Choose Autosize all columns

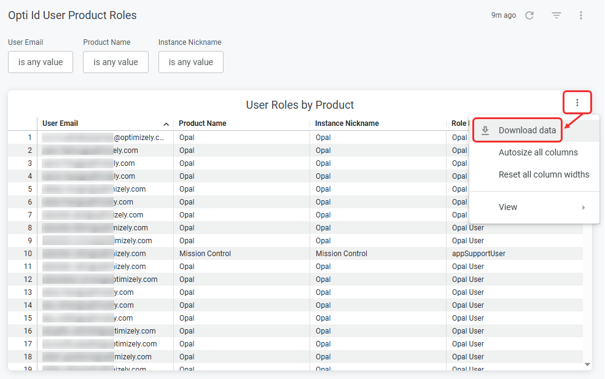click(538, 152)
